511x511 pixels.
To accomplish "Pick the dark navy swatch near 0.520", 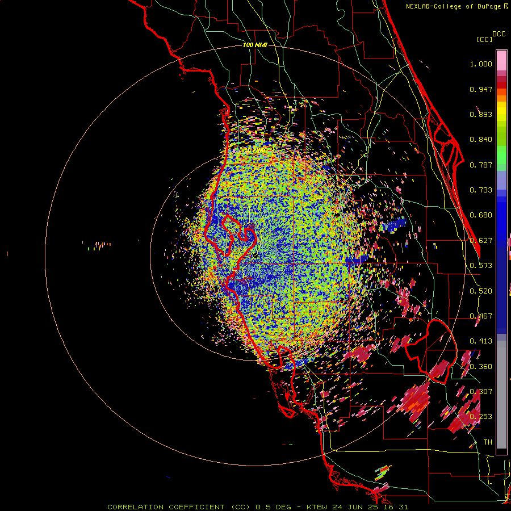I will [501, 290].
